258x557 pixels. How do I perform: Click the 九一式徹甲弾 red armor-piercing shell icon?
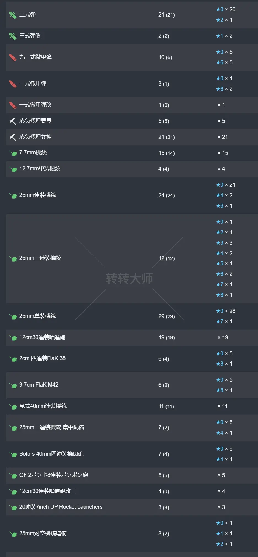tap(12, 57)
